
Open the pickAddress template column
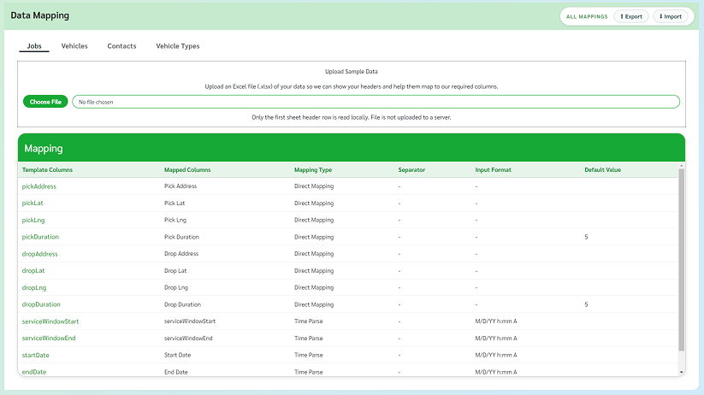[x=39, y=186]
